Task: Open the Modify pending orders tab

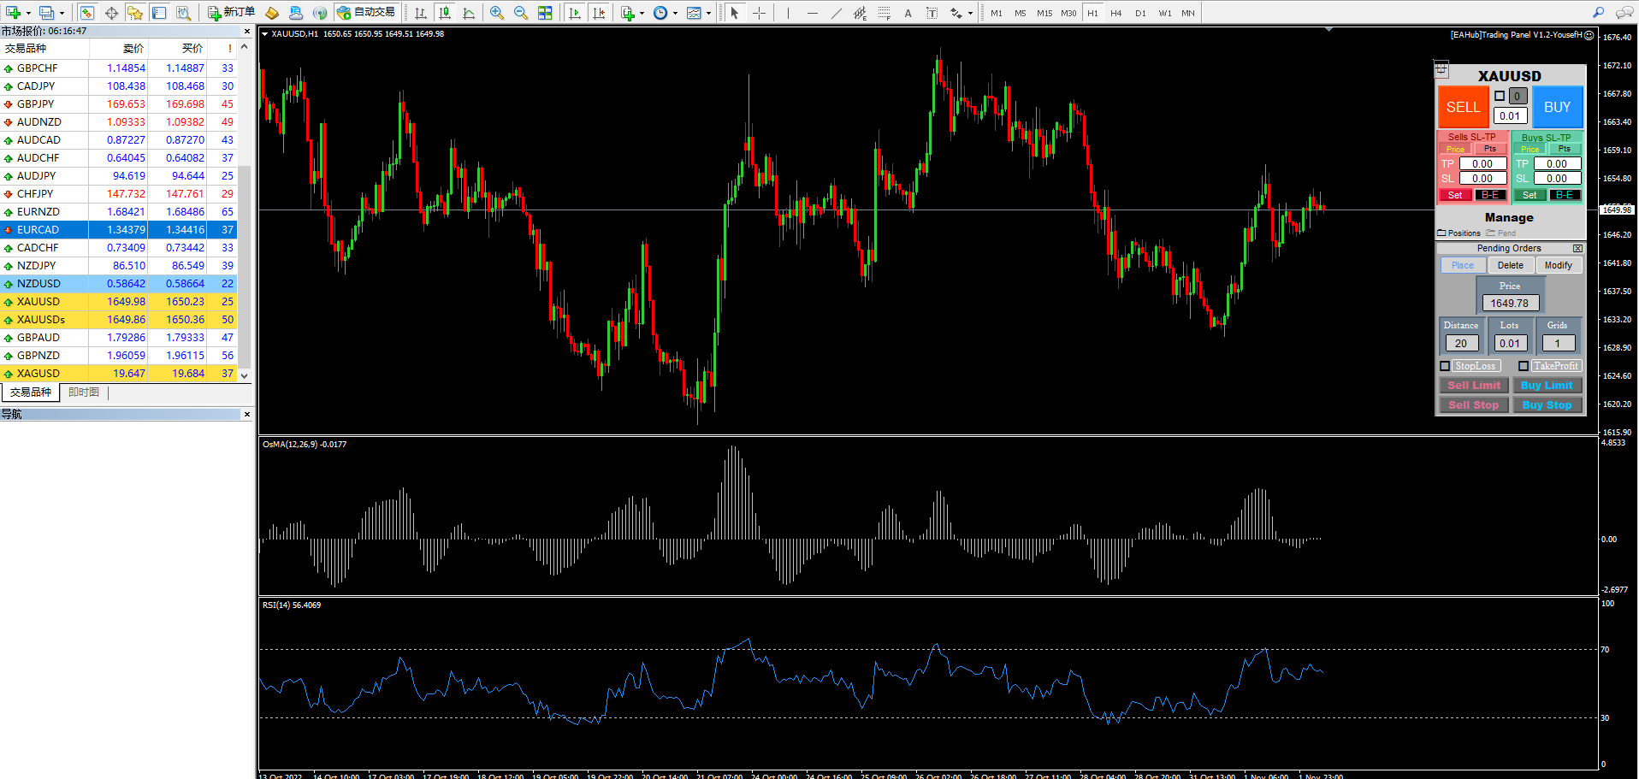Action: tap(1559, 265)
